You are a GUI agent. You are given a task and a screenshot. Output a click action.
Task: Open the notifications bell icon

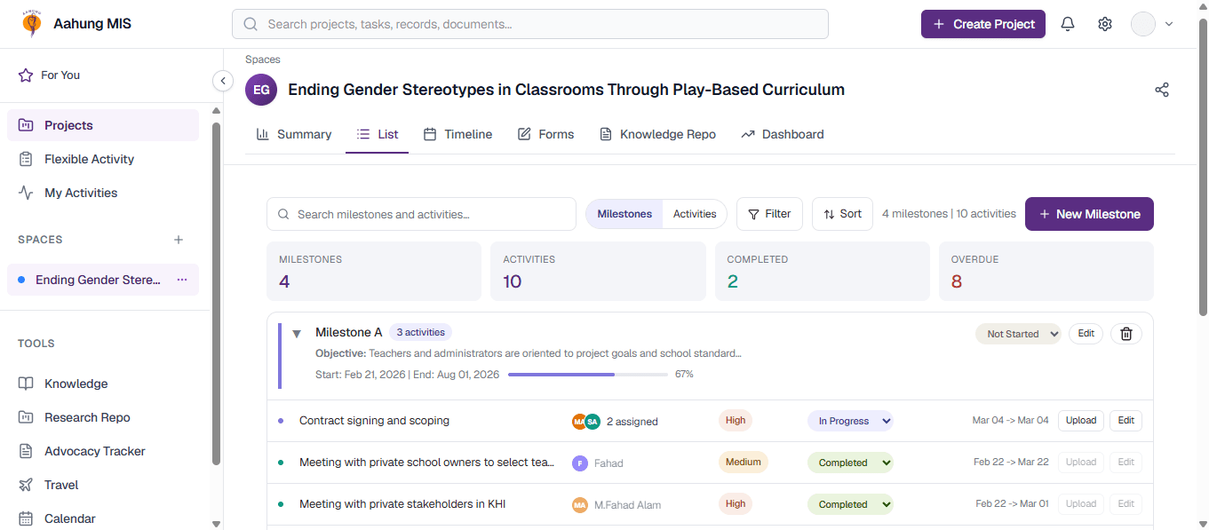click(1068, 24)
